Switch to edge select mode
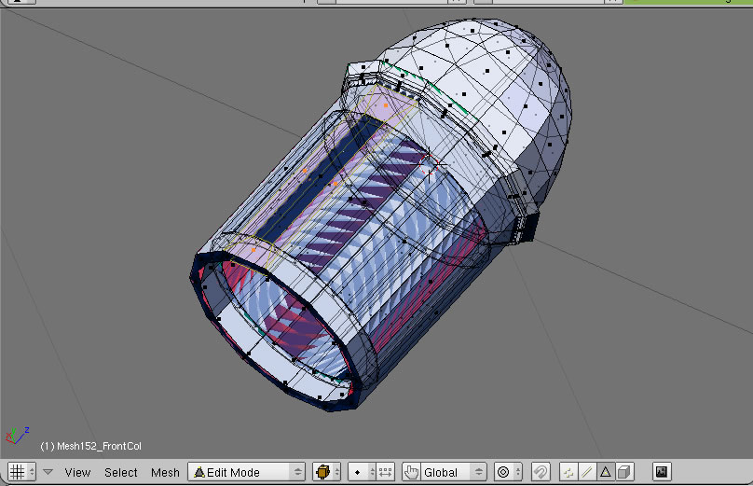Viewport: 753px width, 486px height. coord(587,472)
